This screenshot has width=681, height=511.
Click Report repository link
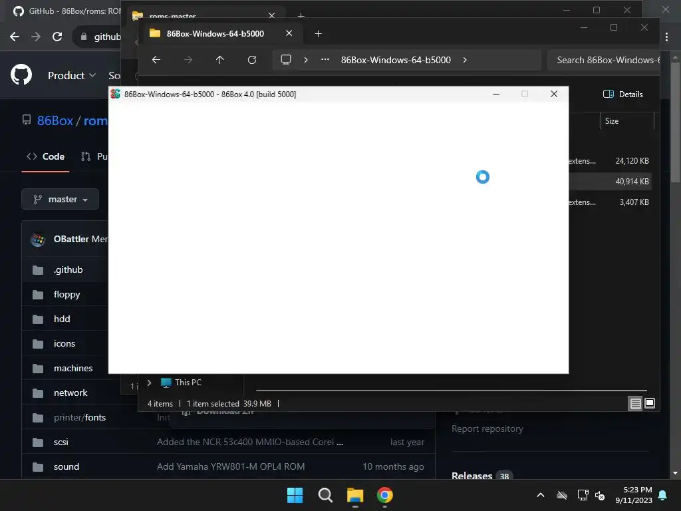pos(487,429)
